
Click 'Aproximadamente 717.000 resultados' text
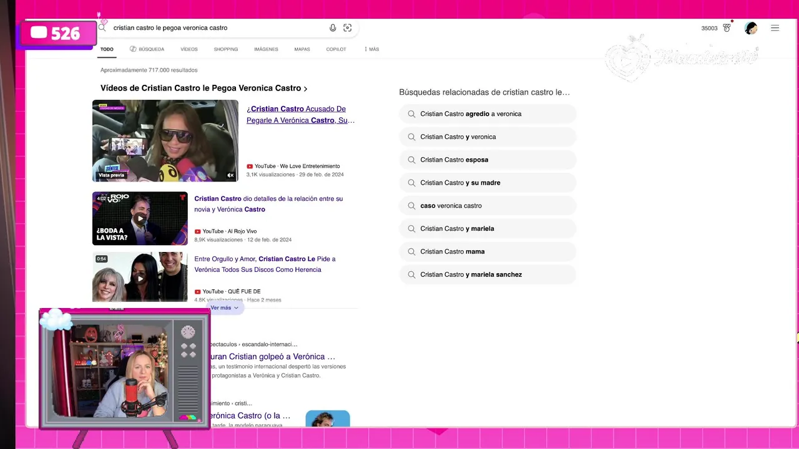click(x=149, y=70)
